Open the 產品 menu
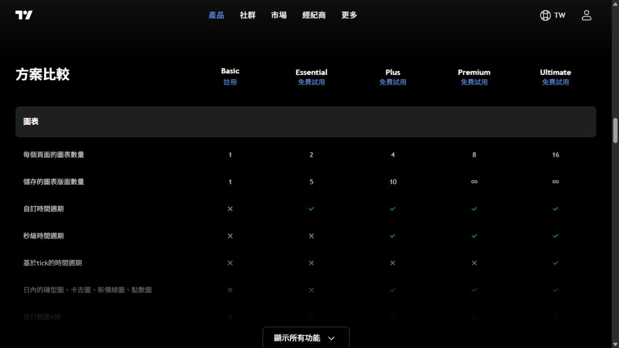Image resolution: width=619 pixels, height=348 pixels. pos(216,15)
